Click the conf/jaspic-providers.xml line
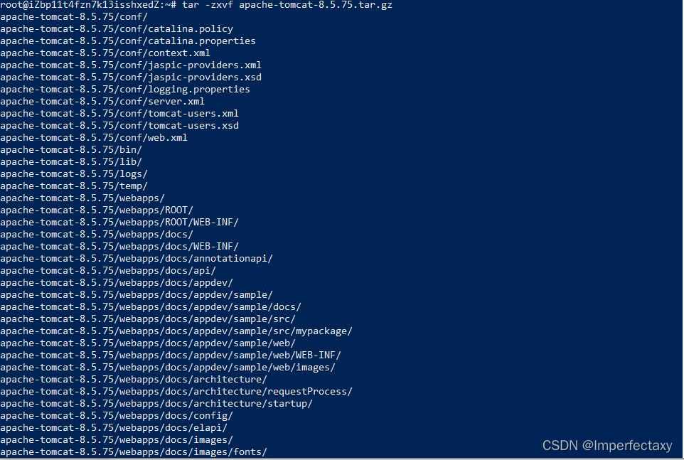Screen dimensions: 684x460 coord(131,65)
